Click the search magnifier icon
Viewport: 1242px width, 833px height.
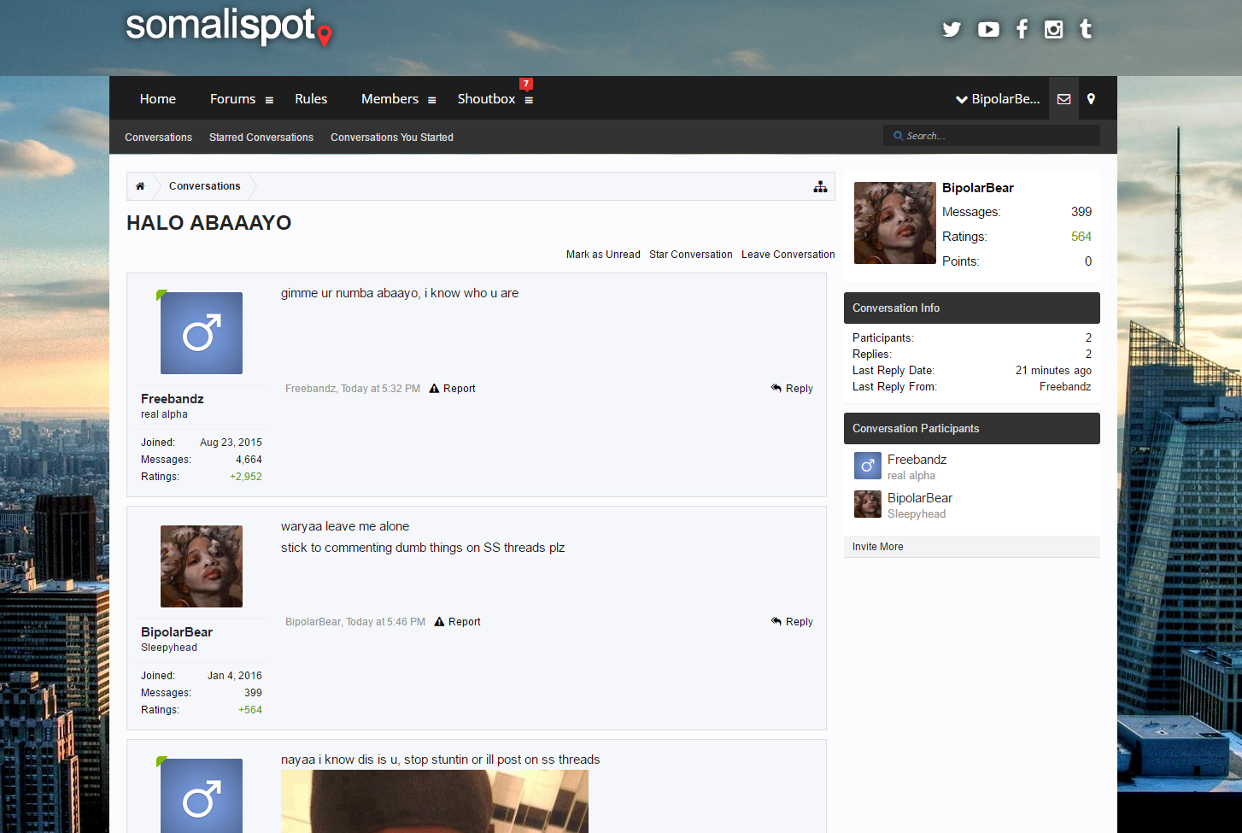coord(899,136)
